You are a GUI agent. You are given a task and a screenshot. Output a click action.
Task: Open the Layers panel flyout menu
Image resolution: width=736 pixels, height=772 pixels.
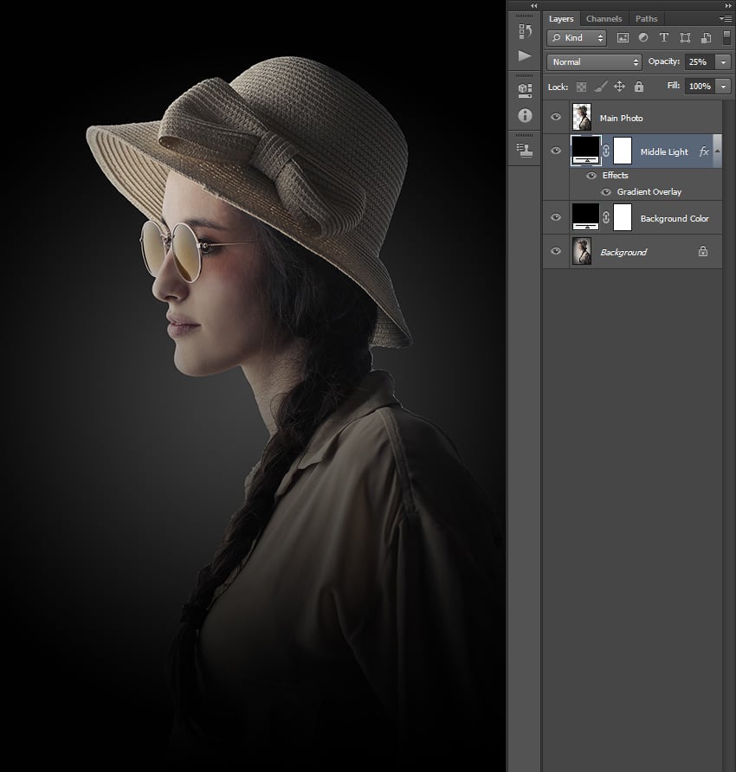tap(725, 18)
